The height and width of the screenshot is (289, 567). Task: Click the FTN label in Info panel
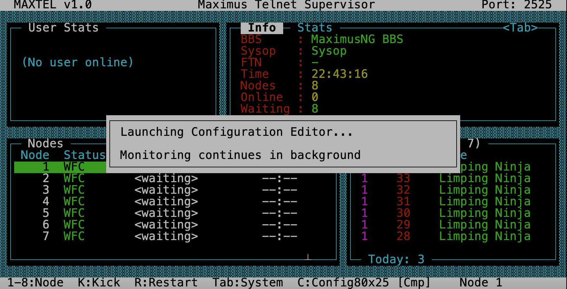coord(251,63)
